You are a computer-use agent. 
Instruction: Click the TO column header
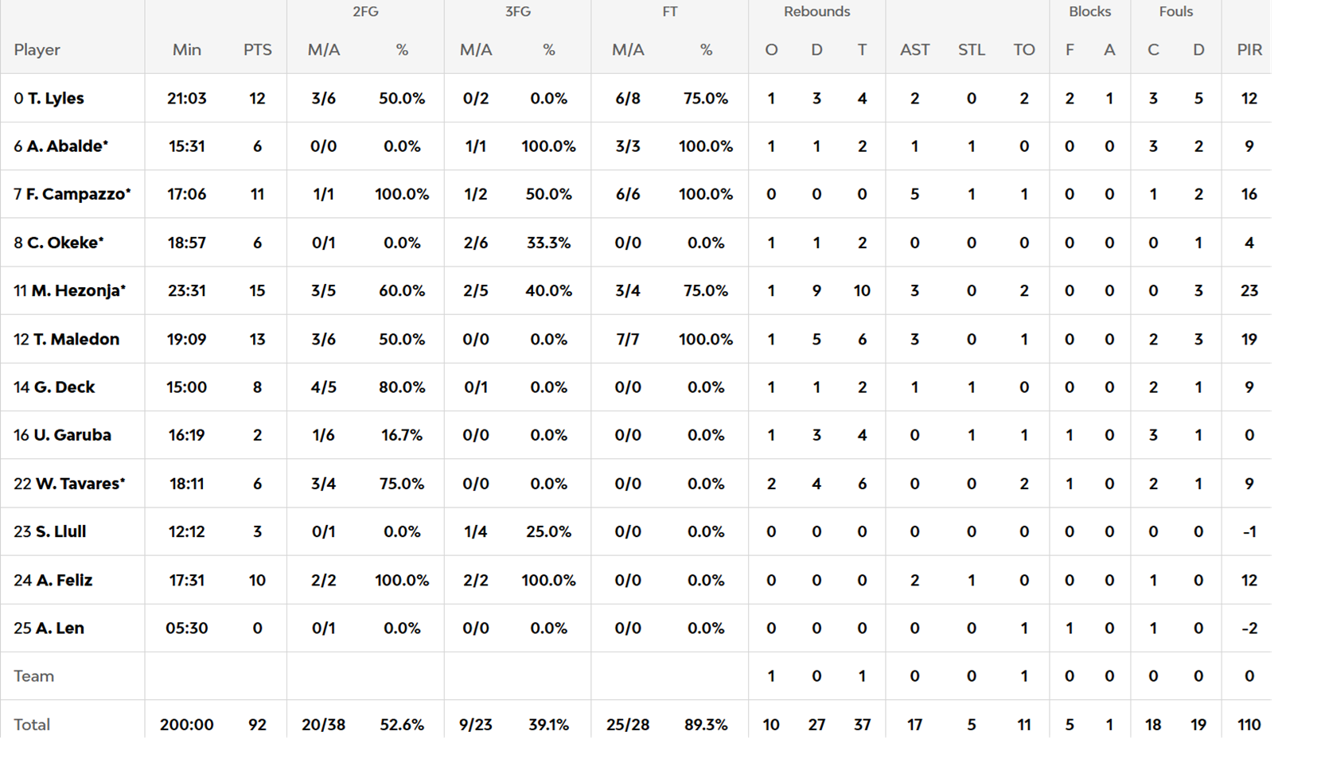1023,49
